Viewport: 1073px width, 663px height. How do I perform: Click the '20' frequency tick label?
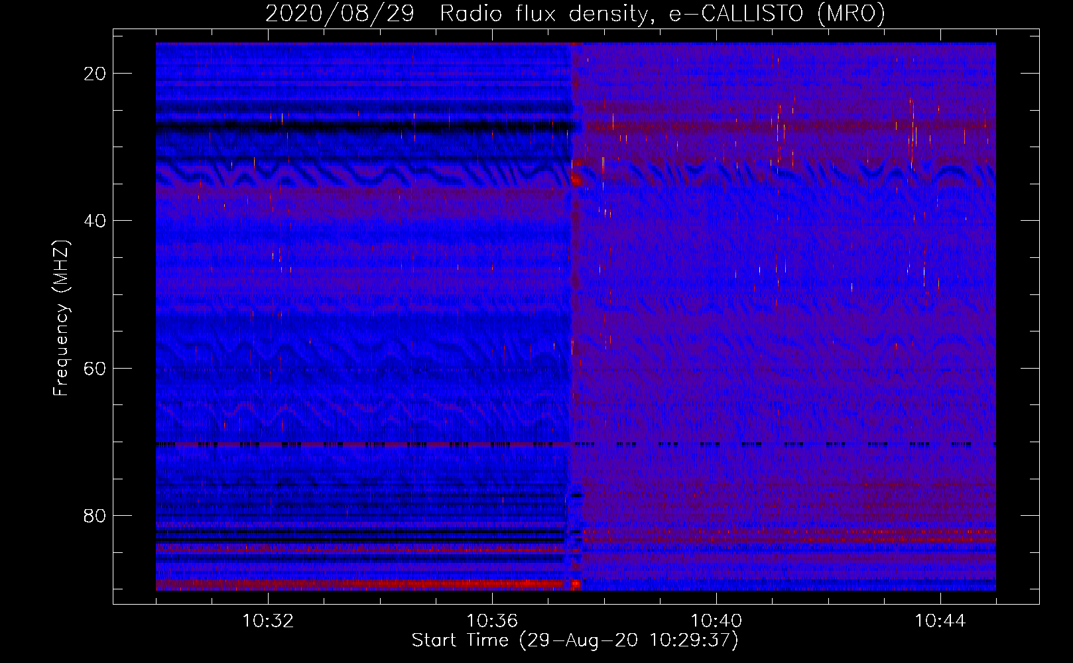coord(95,74)
